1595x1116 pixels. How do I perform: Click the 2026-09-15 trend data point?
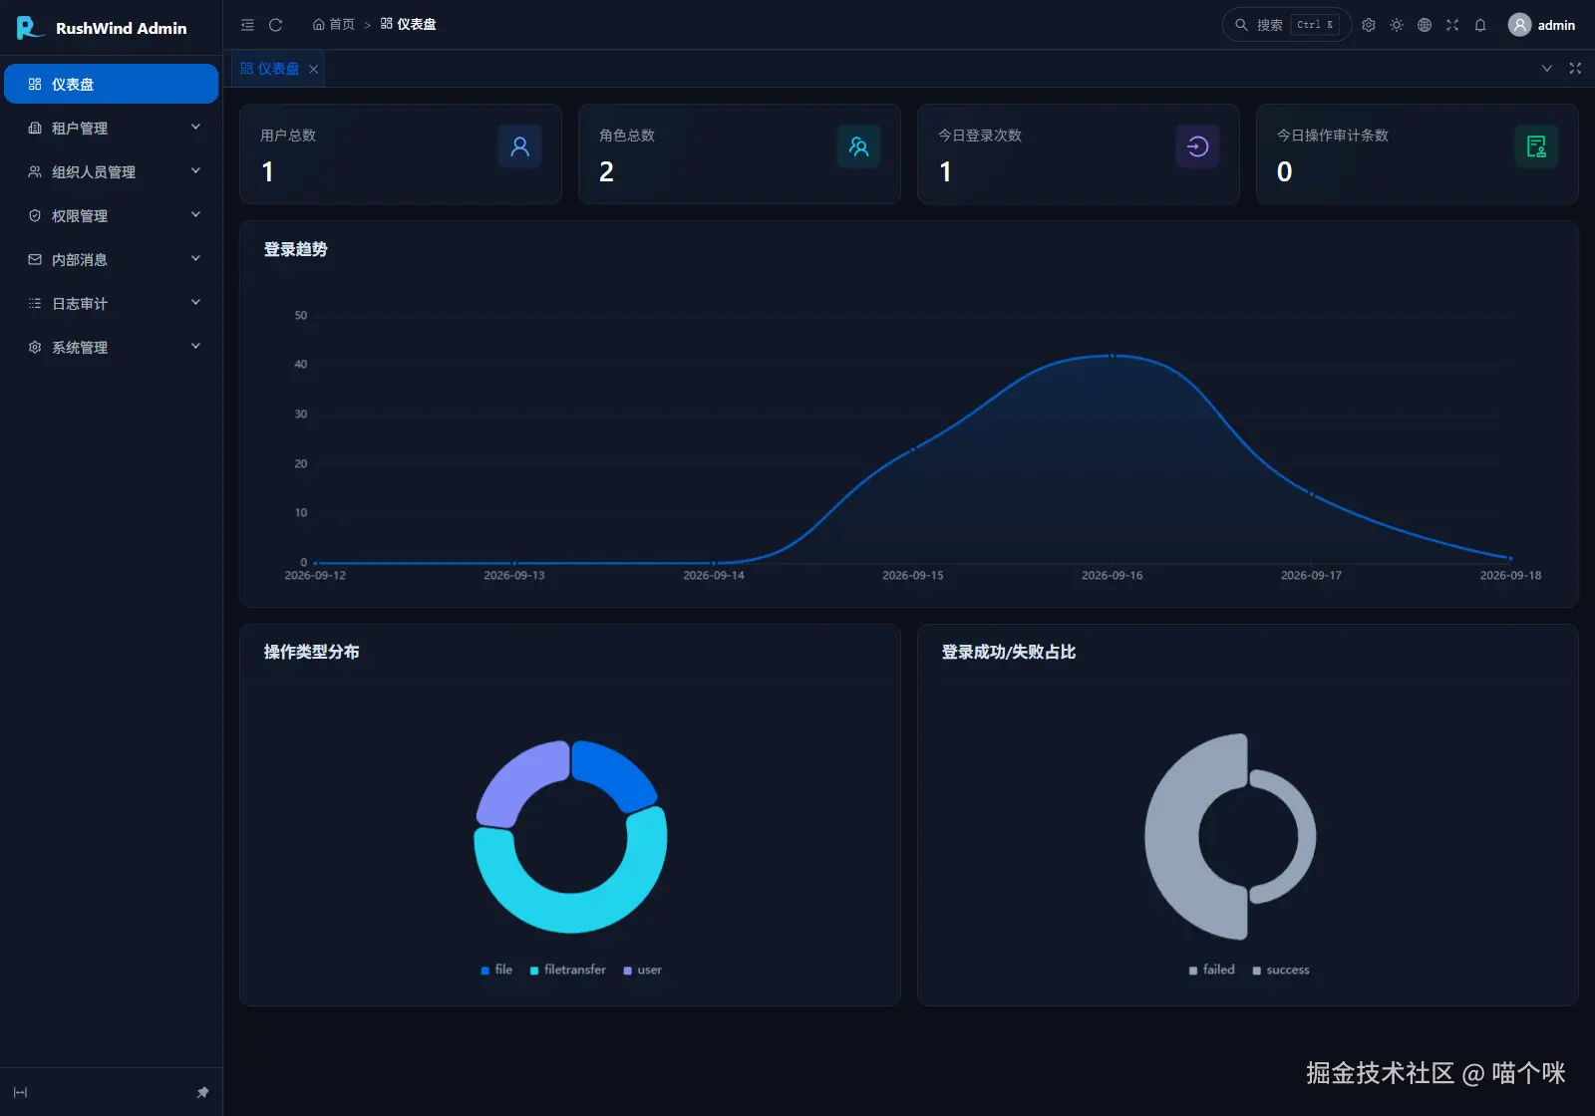click(x=913, y=449)
